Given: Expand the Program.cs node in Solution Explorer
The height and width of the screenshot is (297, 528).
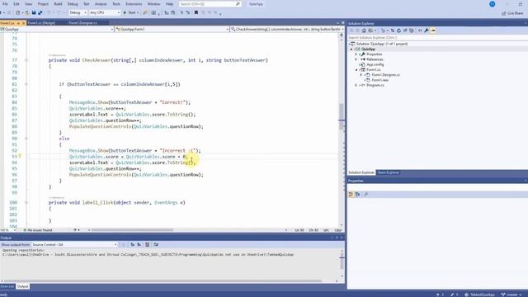Looking at the screenshot, I should pos(356,85).
